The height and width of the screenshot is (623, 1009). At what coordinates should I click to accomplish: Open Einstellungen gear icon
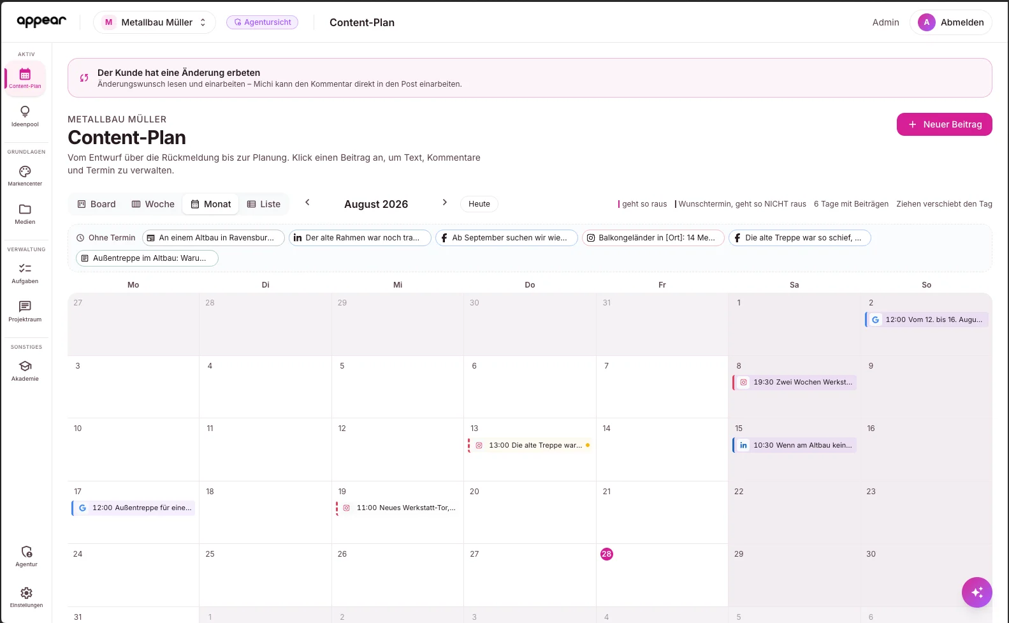click(x=26, y=593)
